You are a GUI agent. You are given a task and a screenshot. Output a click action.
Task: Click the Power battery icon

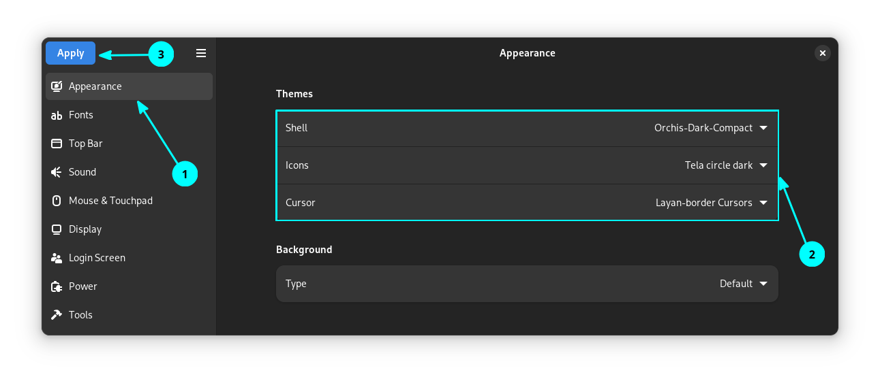pyautogui.click(x=57, y=286)
